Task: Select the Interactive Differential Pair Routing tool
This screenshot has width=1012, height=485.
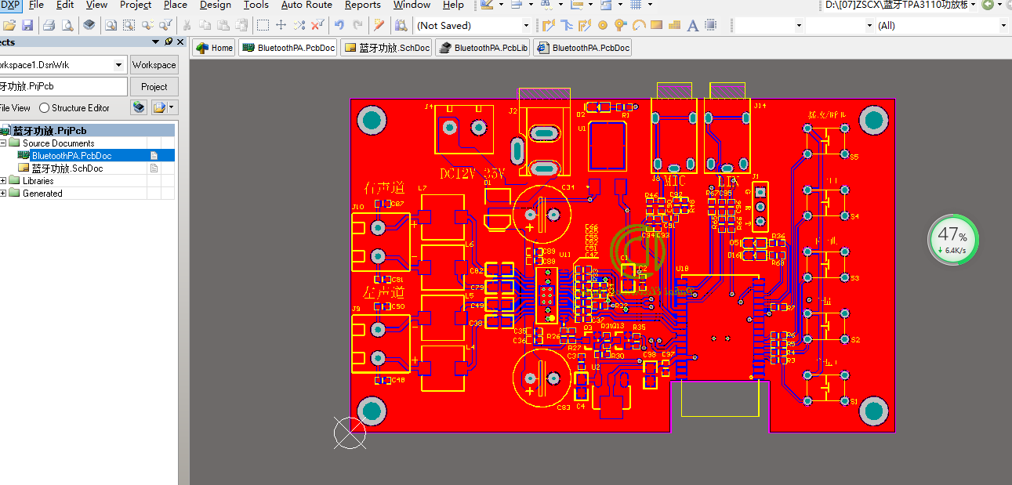Action: (585, 25)
